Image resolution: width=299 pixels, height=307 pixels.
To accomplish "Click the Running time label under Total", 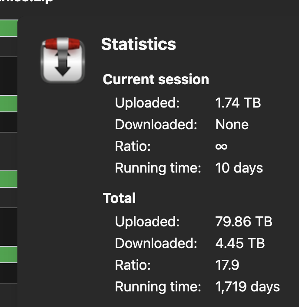I will click(x=158, y=287).
